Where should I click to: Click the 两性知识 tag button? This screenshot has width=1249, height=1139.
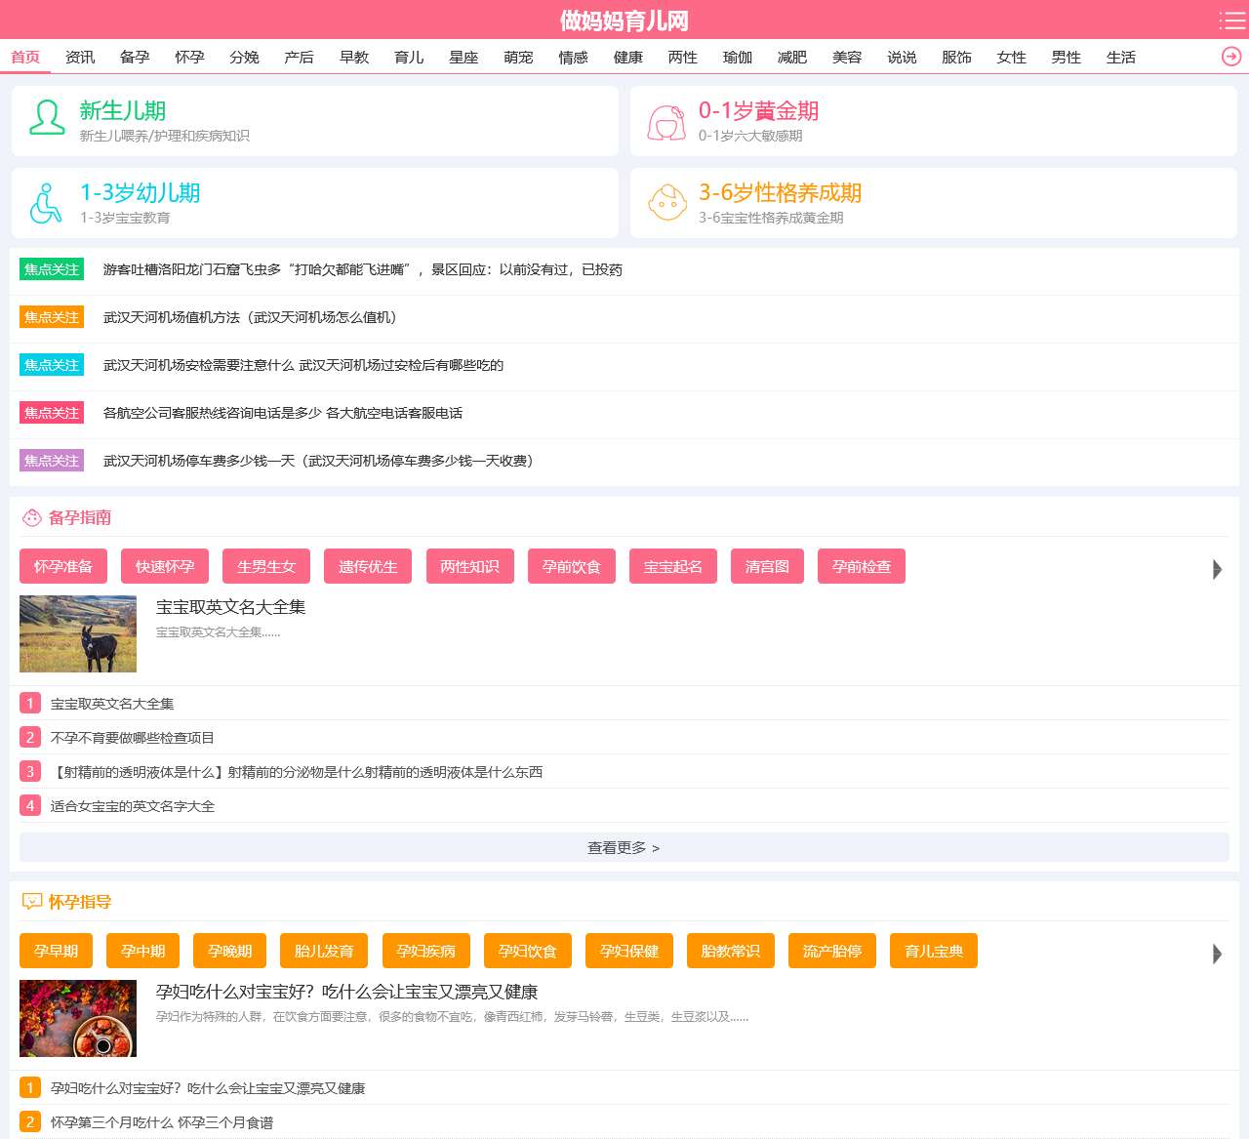469,566
